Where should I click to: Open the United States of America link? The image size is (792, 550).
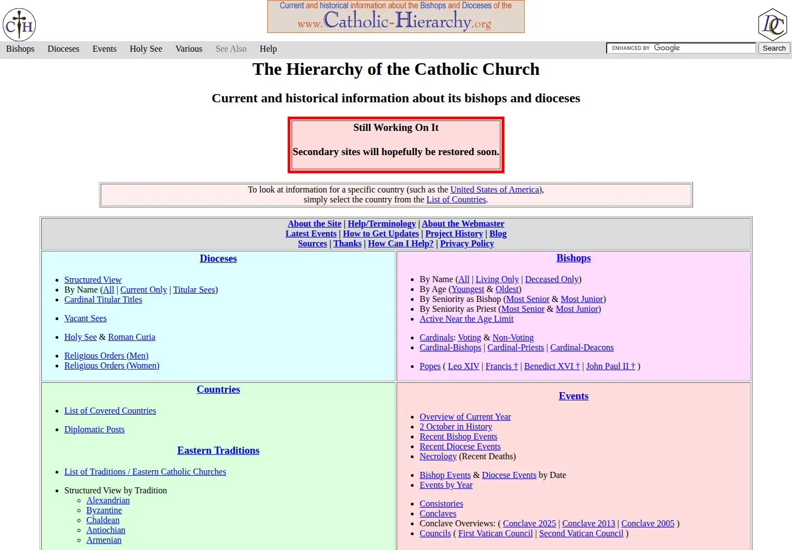pos(494,190)
